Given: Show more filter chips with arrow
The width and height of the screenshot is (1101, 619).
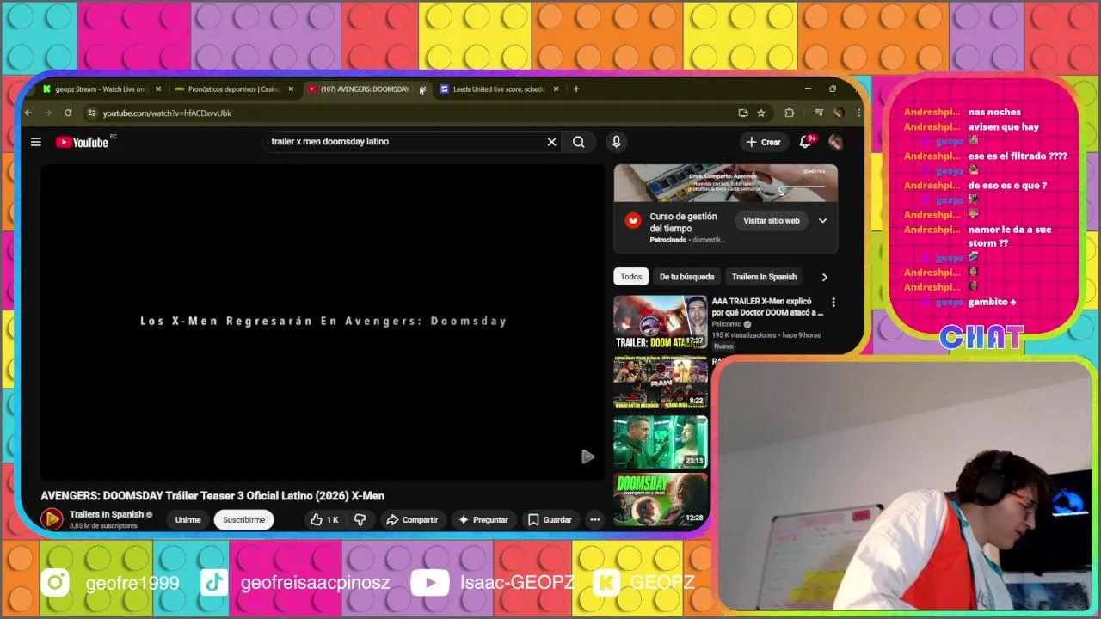Looking at the screenshot, I should point(824,277).
